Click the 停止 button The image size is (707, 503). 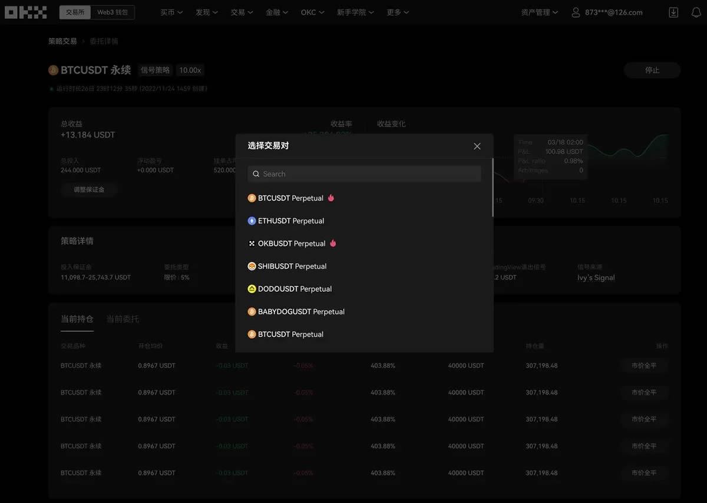click(x=652, y=70)
